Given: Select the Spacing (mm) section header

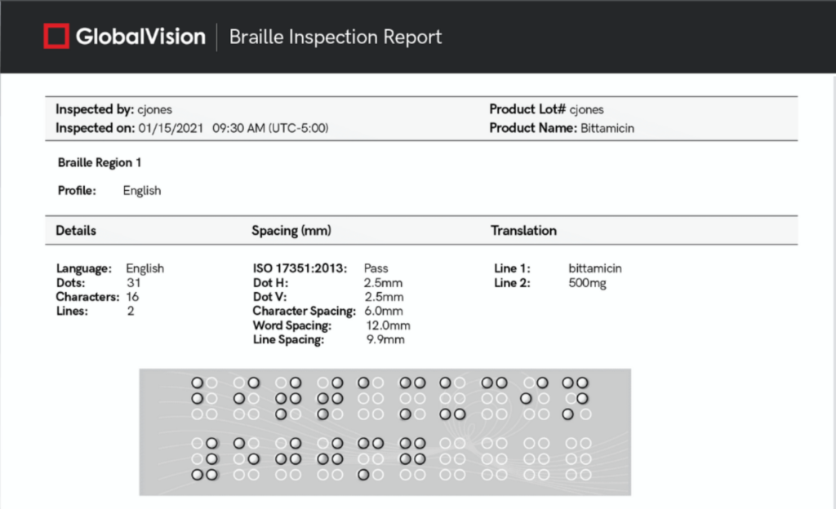Looking at the screenshot, I should 291,231.
